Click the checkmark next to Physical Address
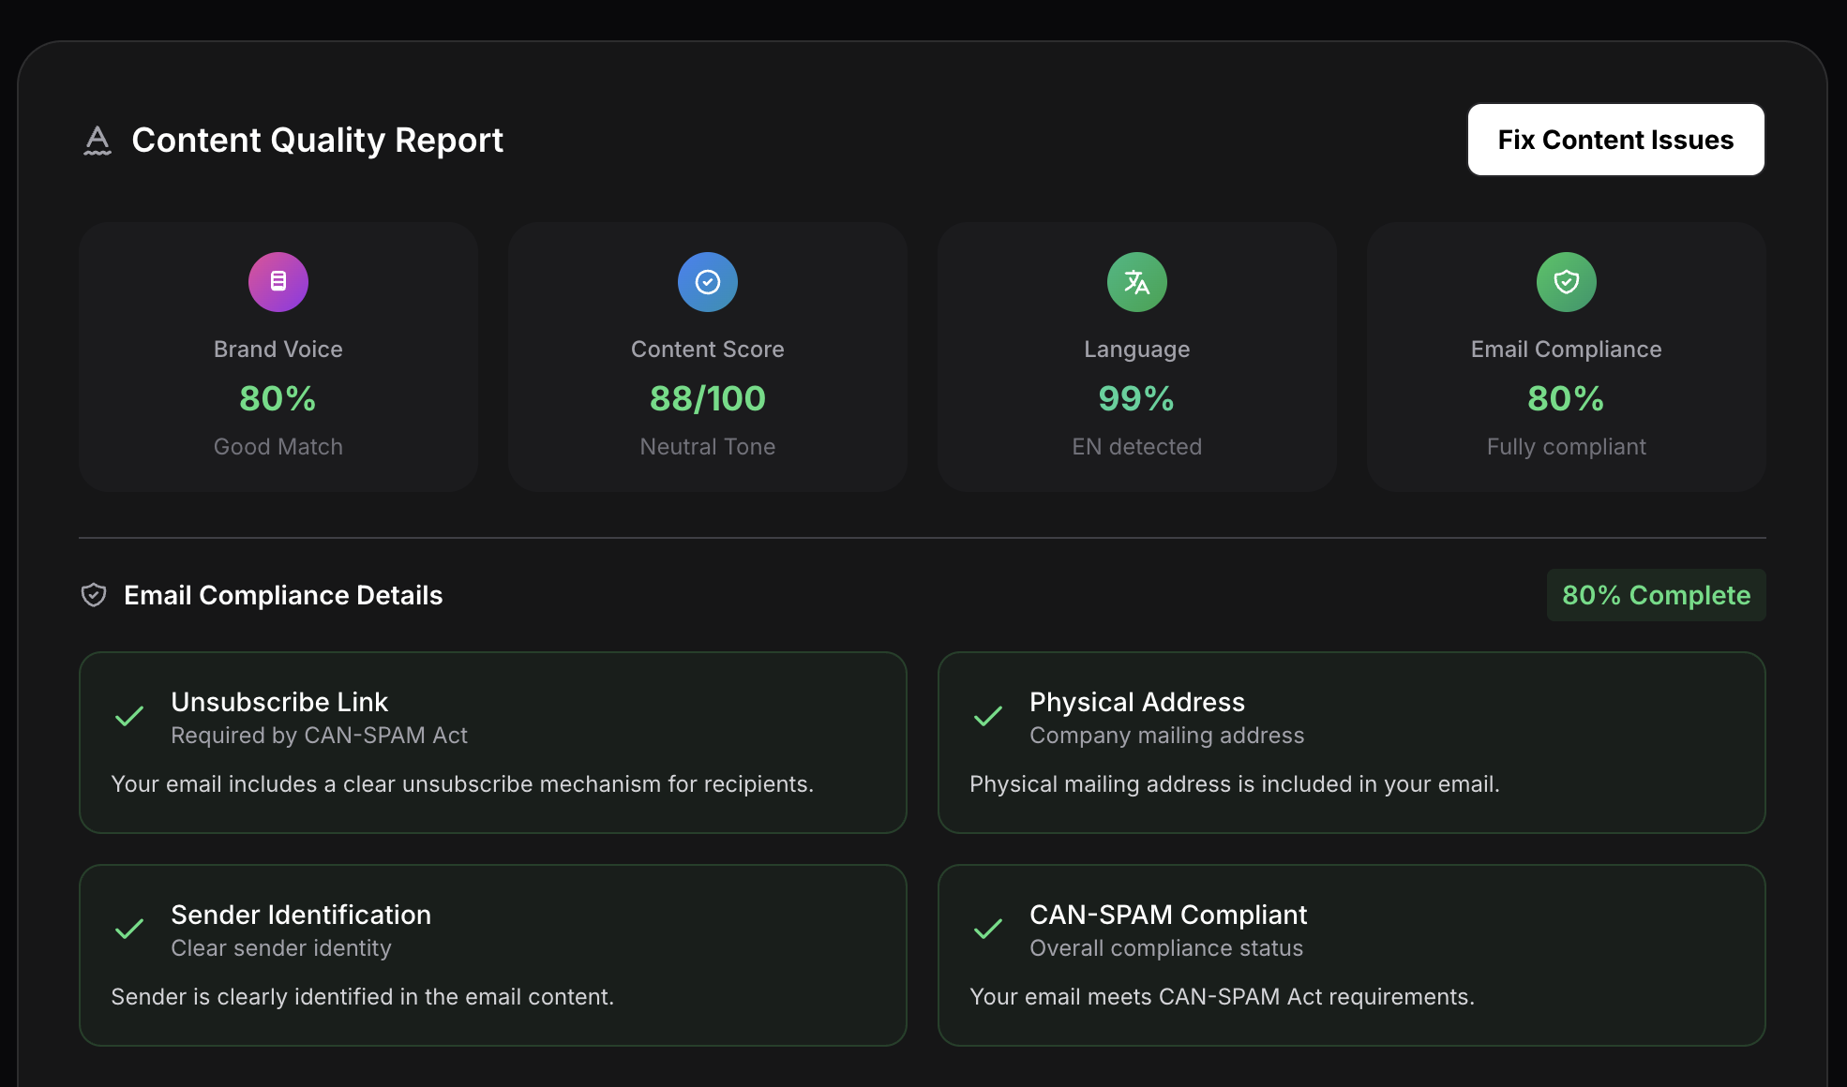Screen dimensions: 1847x1087 tap(988, 717)
